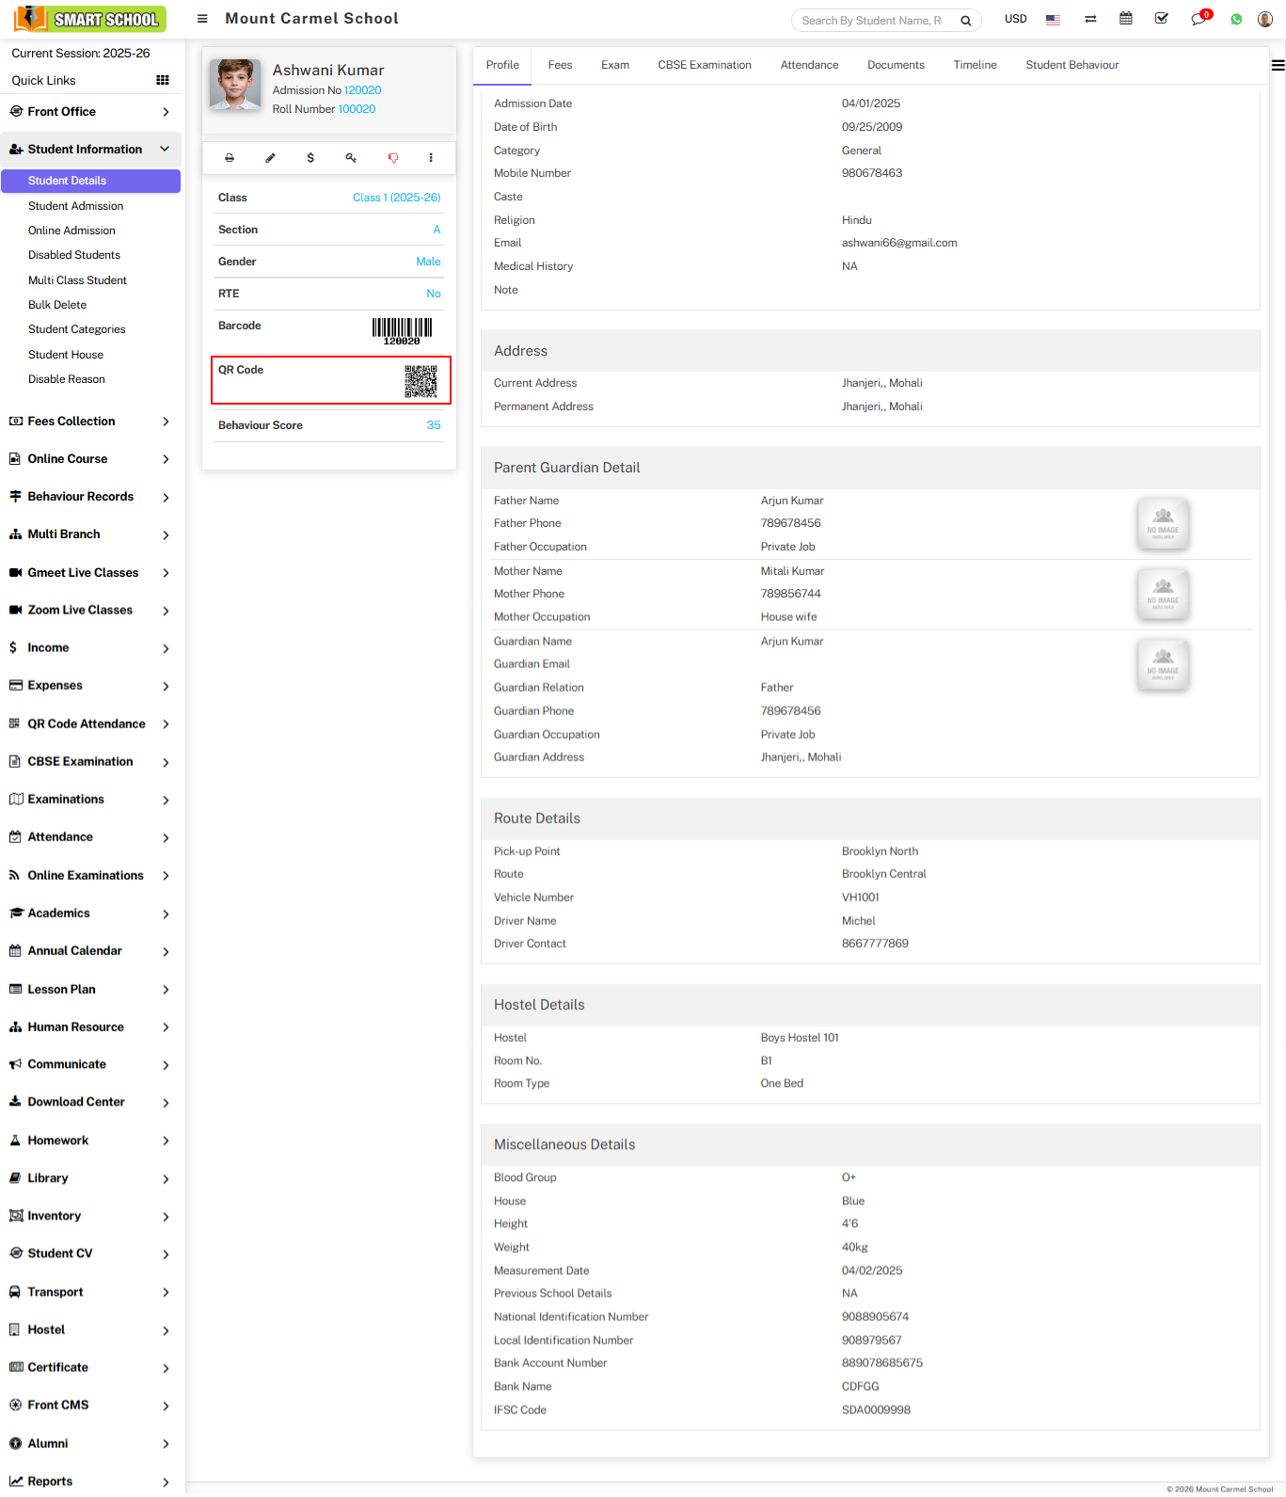1286x1497 pixels.
Task: Click the key login details icon
Action: pos(351,158)
